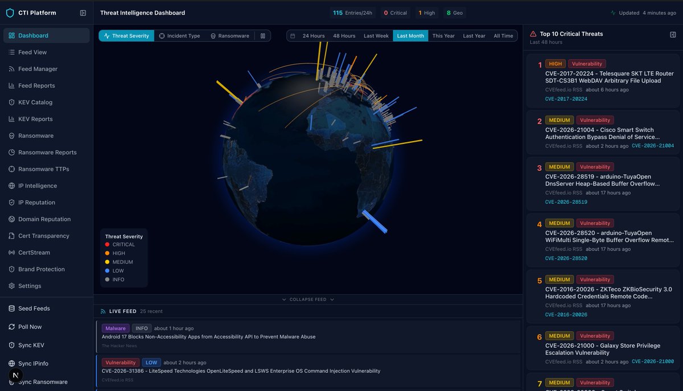The width and height of the screenshot is (683, 391).
Task: Open the CertStream page
Action: [x=46, y=253]
